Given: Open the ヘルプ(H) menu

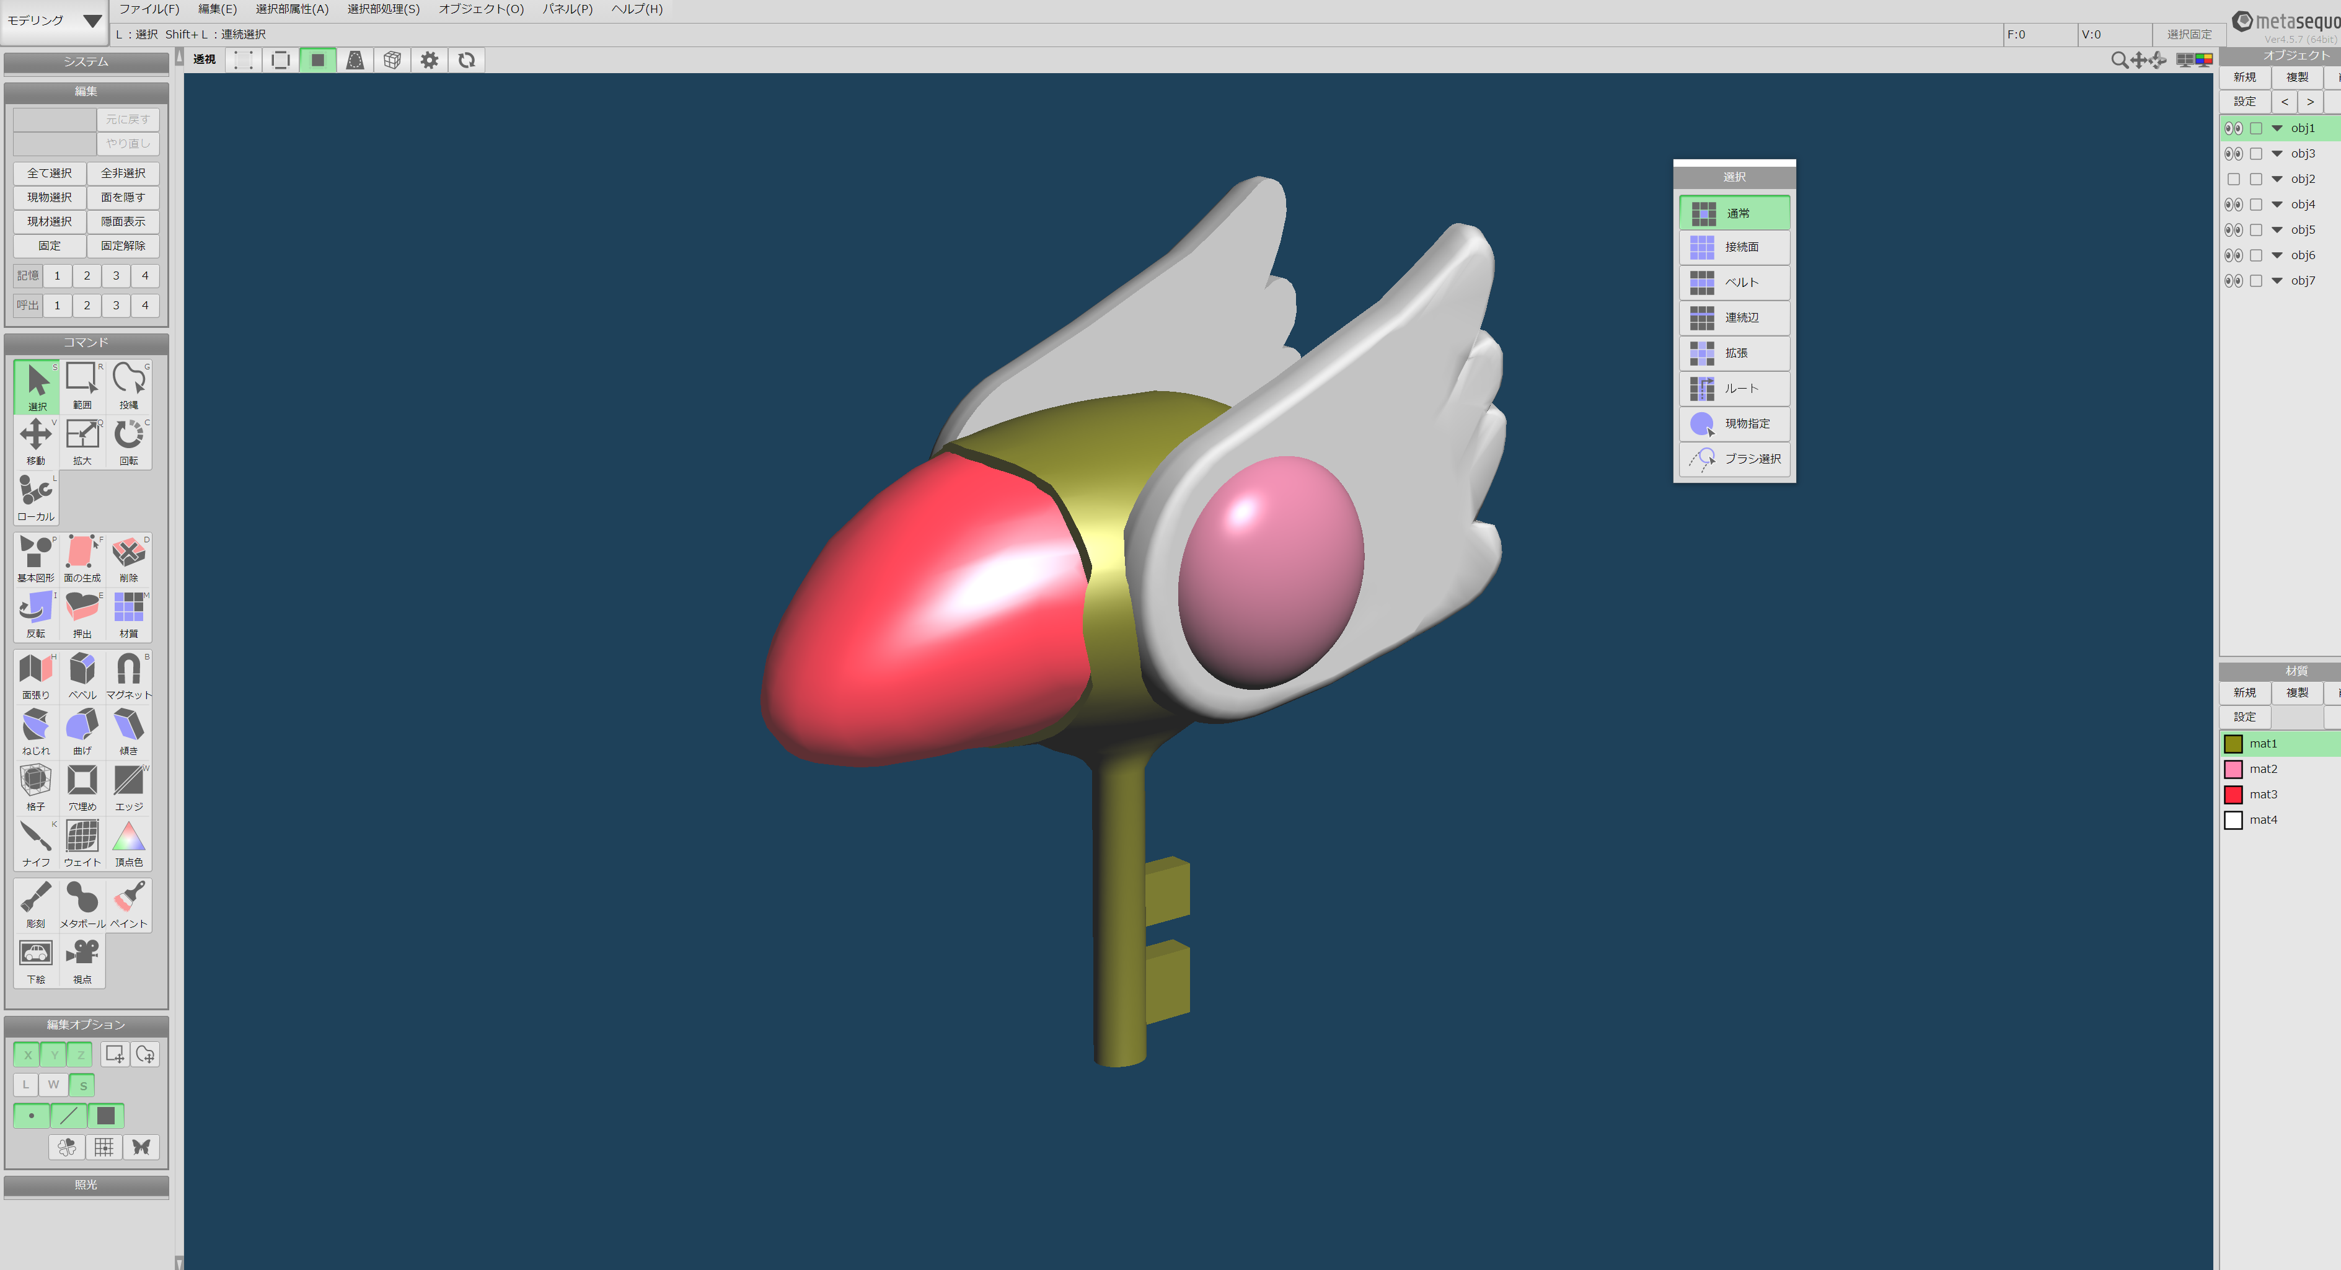Looking at the screenshot, I should click(637, 9).
